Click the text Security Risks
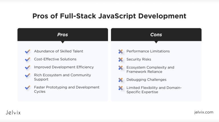The width and height of the screenshot is (219, 122). click(x=139, y=59)
